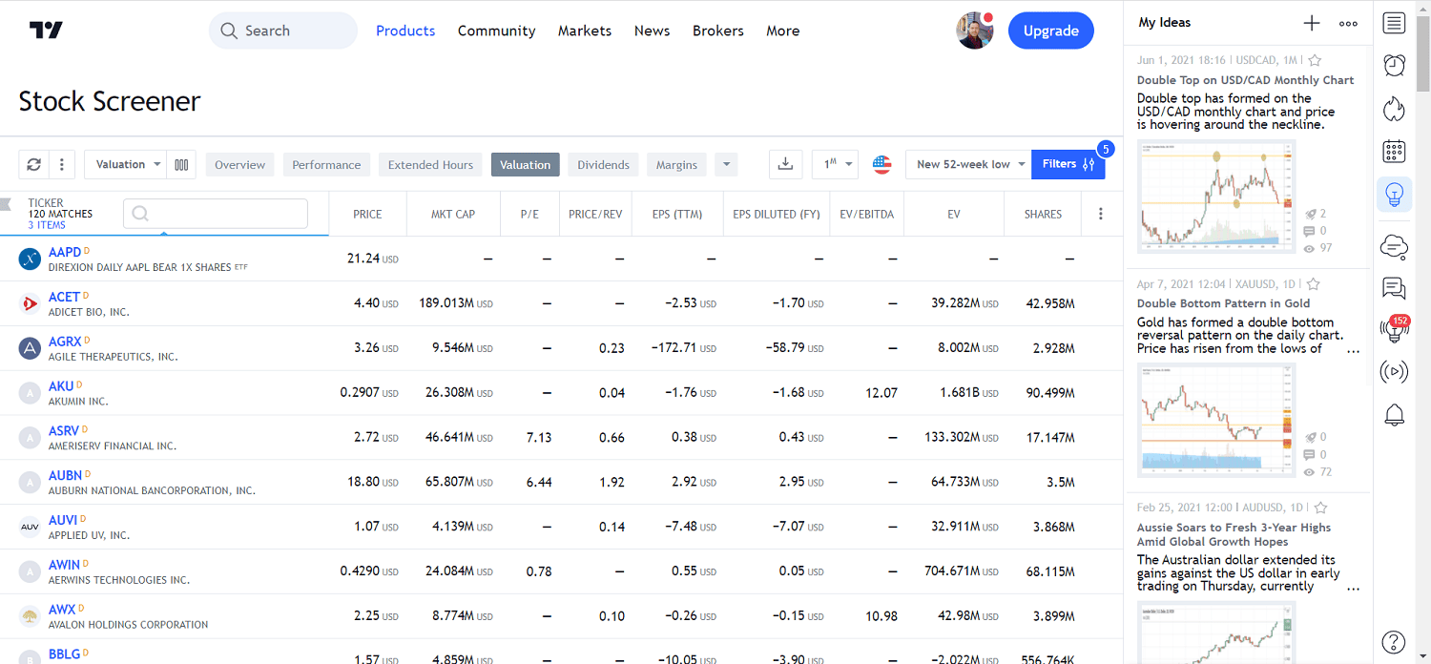Screen dimensions: 1431x664
Task: Click the ticker search input field
Action: (x=216, y=214)
